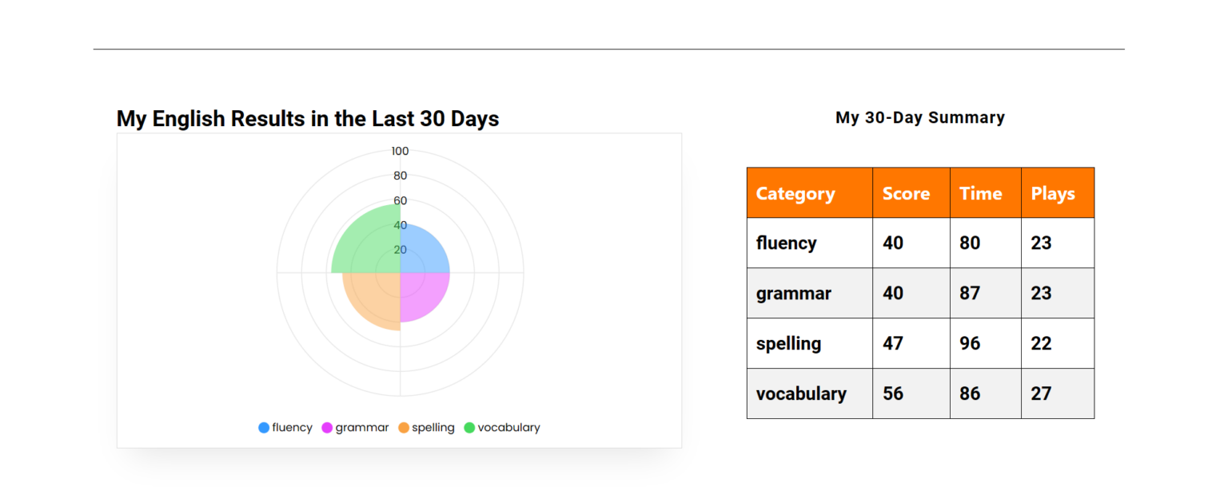Viewport: 1228px width, 490px height.
Task: Click the blue fluency legend dot
Action: tap(264, 428)
